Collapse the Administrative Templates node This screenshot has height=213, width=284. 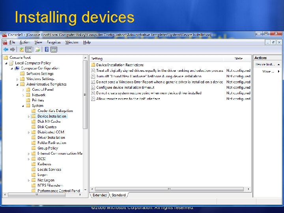[x=17, y=84]
